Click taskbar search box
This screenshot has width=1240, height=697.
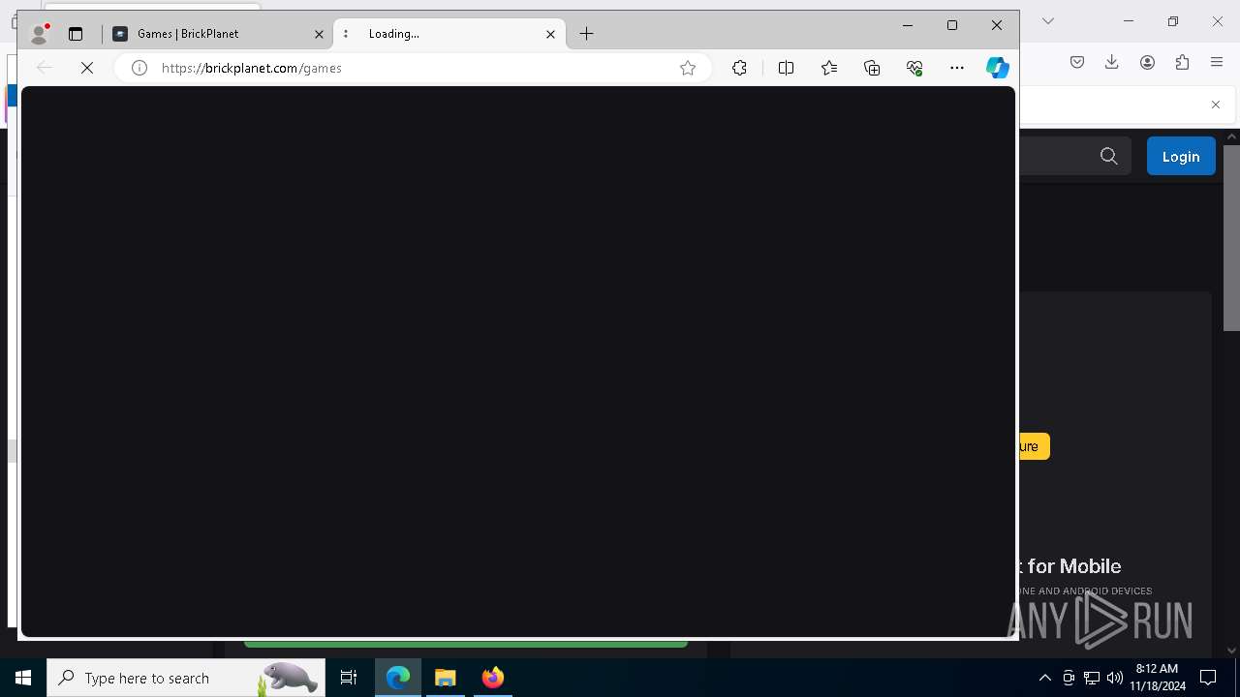[x=186, y=678]
